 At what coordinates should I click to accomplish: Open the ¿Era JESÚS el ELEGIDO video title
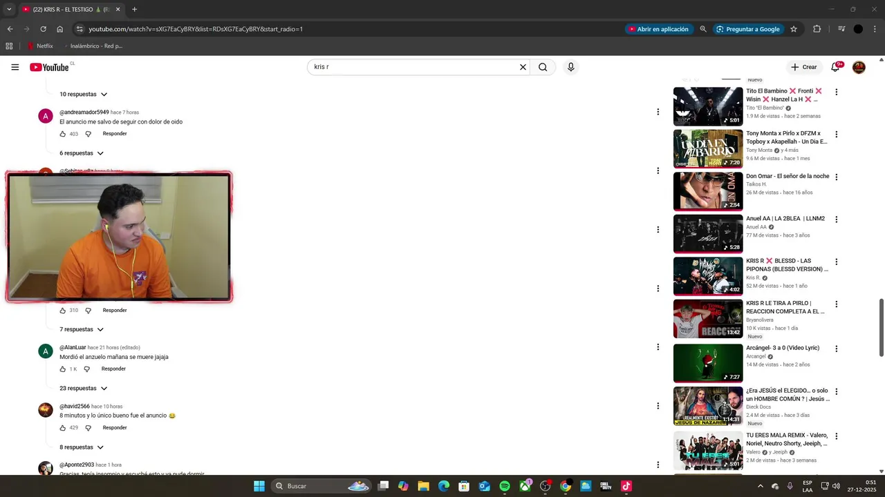tap(788, 395)
